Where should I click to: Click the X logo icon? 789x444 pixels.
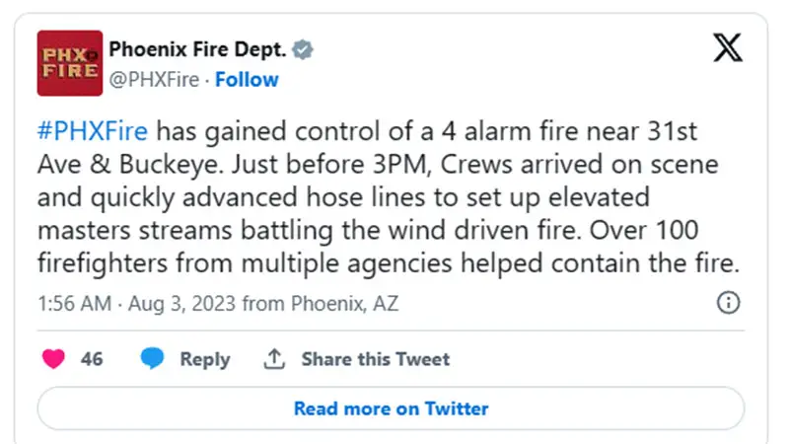point(728,48)
